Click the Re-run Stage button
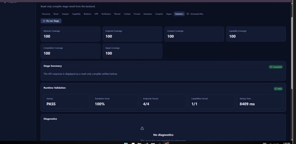This screenshot has height=144, width=296. pyautogui.click(x=51, y=21)
